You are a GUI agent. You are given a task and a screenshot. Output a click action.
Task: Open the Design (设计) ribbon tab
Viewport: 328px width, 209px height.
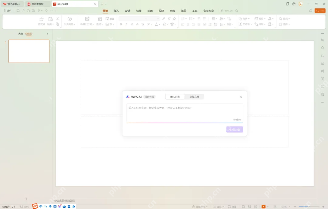[x=128, y=11]
